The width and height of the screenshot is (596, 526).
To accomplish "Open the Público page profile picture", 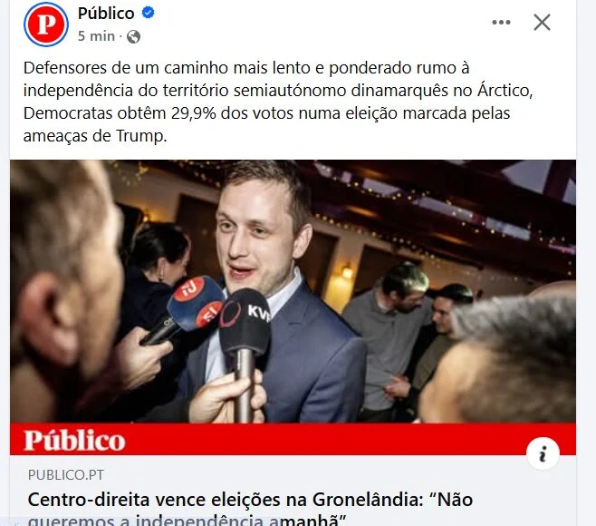I will click(x=46, y=24).
